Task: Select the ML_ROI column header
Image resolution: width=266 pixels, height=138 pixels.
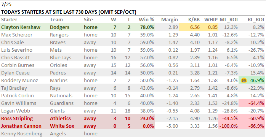Action: [229, 20]
